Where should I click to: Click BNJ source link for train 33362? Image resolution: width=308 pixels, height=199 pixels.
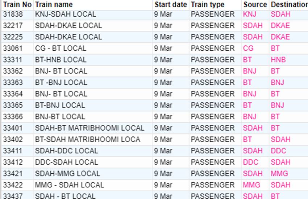250,71
